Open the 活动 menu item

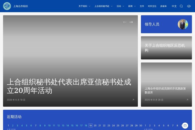[119, 6]
